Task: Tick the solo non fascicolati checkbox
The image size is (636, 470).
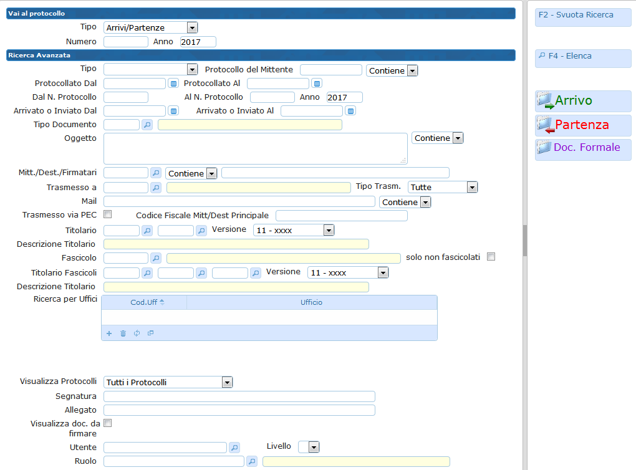Action: [x=491, y=256]
